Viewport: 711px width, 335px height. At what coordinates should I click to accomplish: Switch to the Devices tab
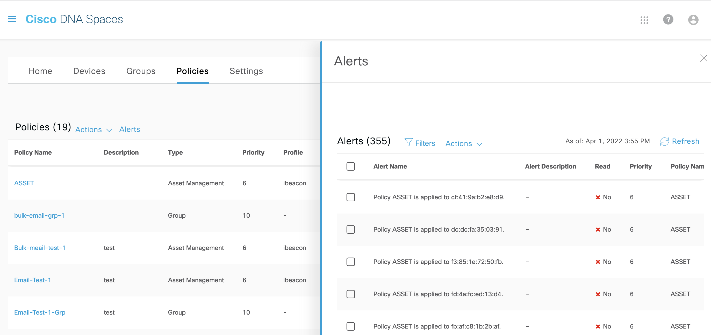coord(89,71)
